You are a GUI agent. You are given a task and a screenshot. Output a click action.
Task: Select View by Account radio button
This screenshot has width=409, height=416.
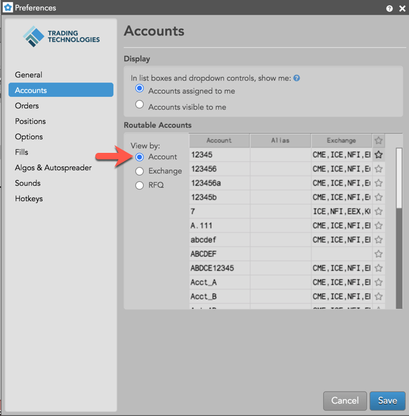(139, 157)
